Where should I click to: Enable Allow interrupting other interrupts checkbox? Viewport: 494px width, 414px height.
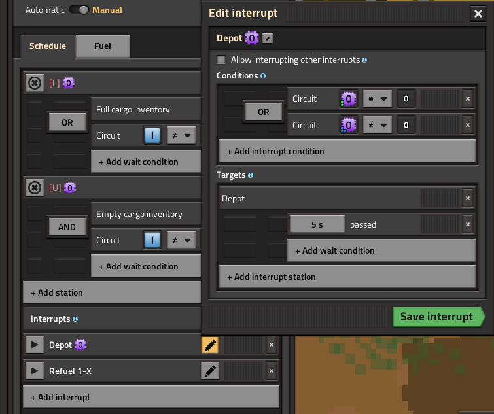[222, 60]
